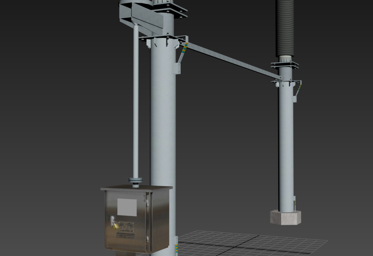
Task: Select the brass padlock on cabinet handle
Action: (115, 226)
